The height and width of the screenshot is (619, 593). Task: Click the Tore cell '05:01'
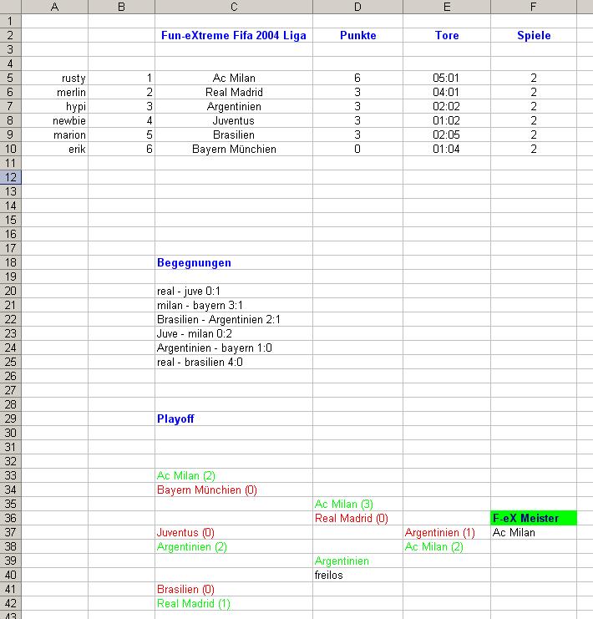[x=447, y=78]
